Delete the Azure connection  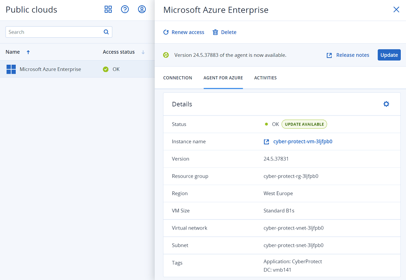(x=225, y=32)
